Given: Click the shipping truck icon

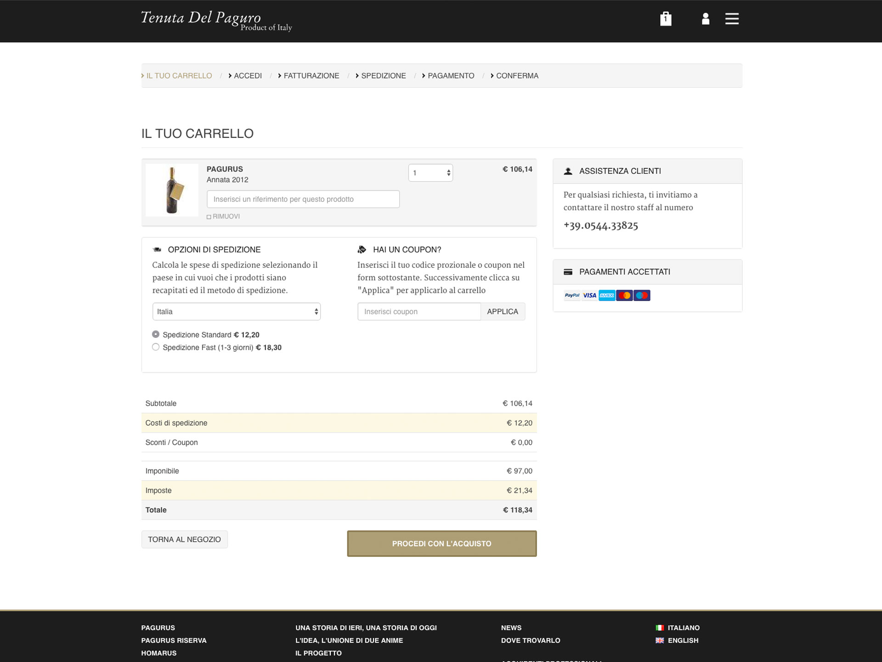Looking at the screenshot, I should click(x=157, y=250).
